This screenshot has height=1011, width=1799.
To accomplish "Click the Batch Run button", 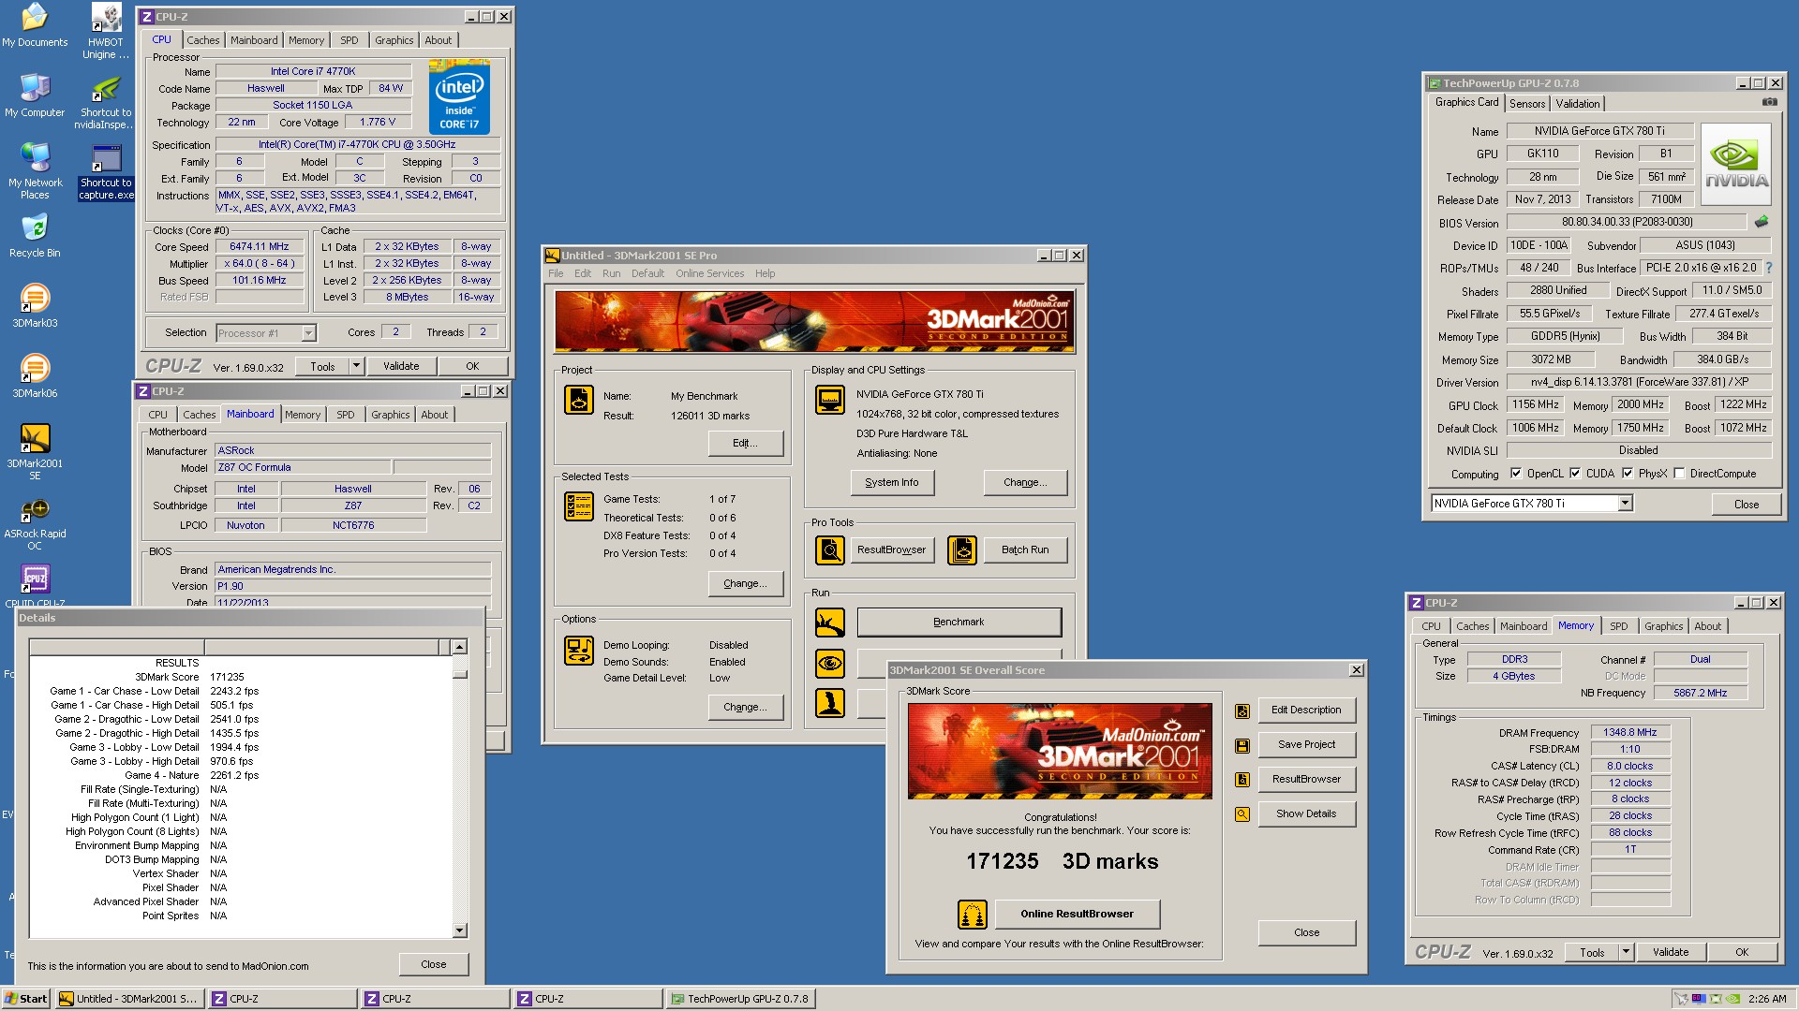I will click(1025, 550).
